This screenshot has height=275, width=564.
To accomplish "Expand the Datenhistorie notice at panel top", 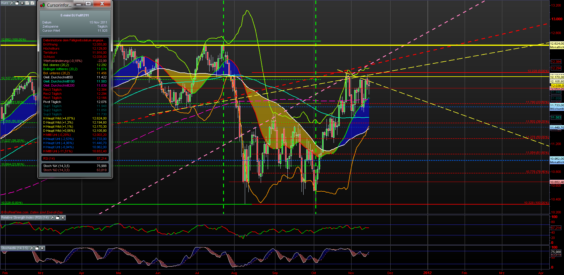I will pos(75,40).
